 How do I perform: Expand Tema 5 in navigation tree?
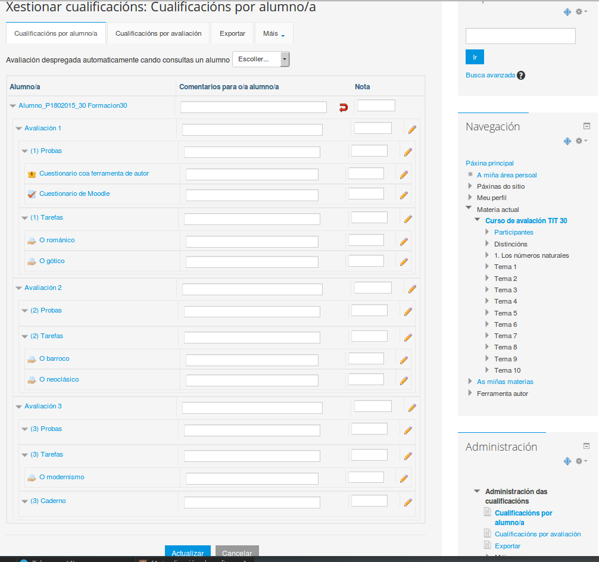(488, 313)
